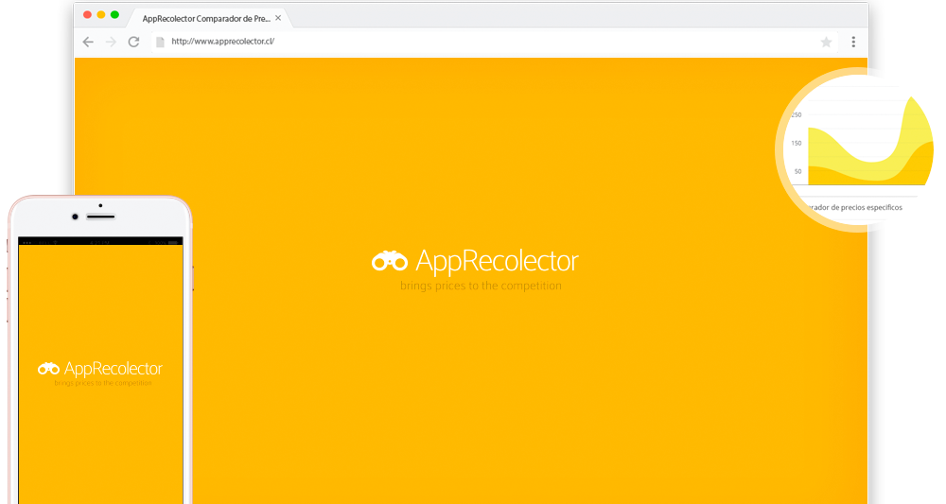Maximize the browser window with green button
The width and height of the screenshot is (946, 504).
click(x=114, y=14)
